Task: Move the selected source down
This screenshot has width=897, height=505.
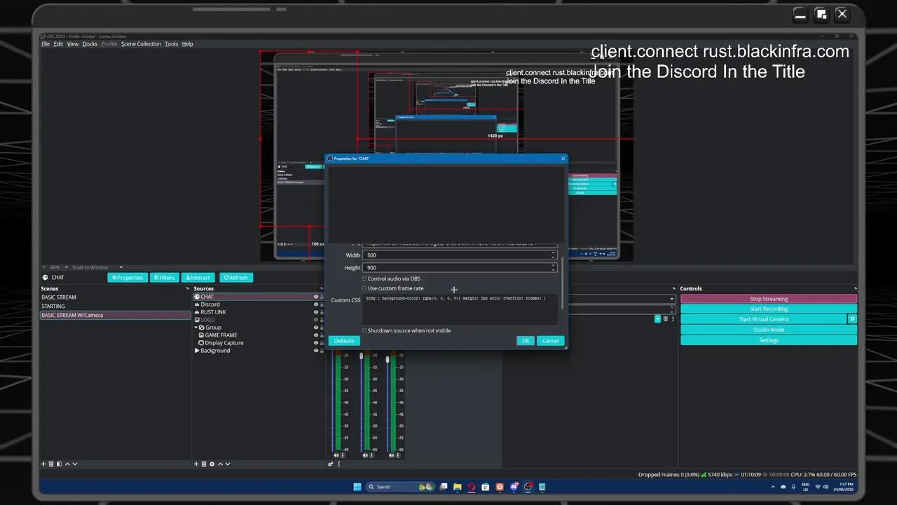Action: (x=228, y=464)
